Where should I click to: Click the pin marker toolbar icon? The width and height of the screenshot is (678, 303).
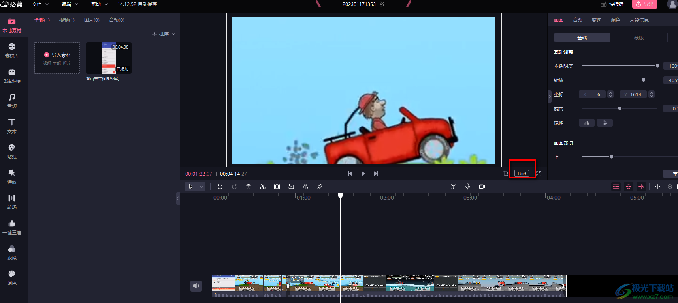(x=320, y=187)
